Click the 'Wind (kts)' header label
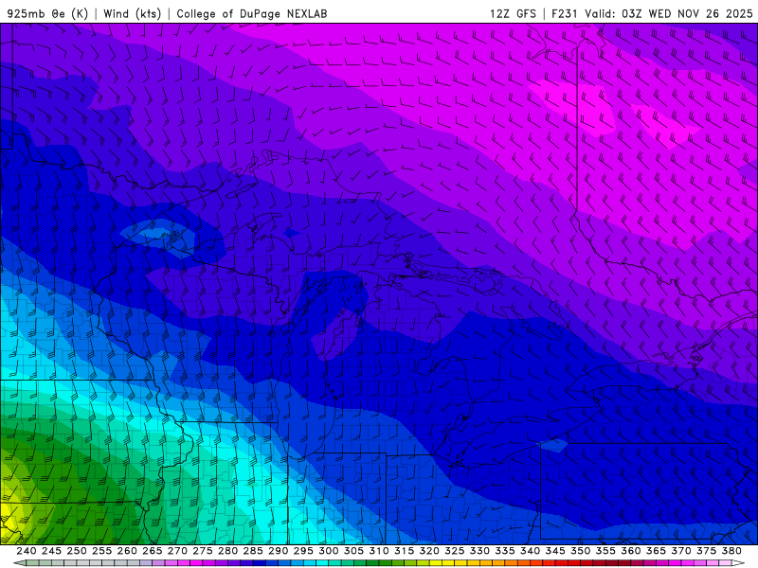 pyautogui.click(x=132, y=13)
